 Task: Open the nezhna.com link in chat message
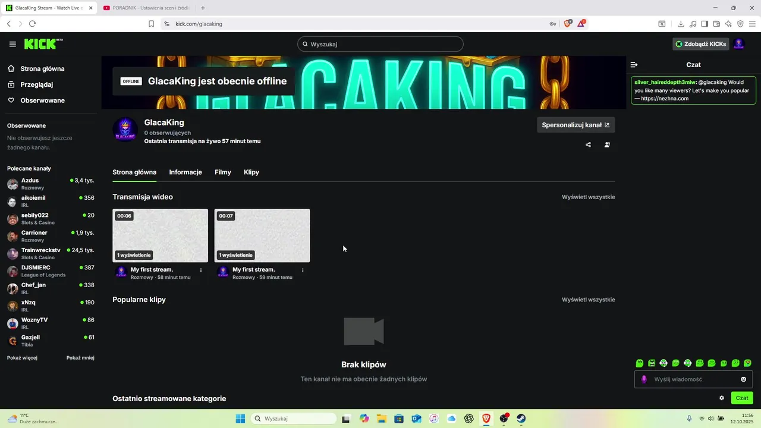click(665, 99)
